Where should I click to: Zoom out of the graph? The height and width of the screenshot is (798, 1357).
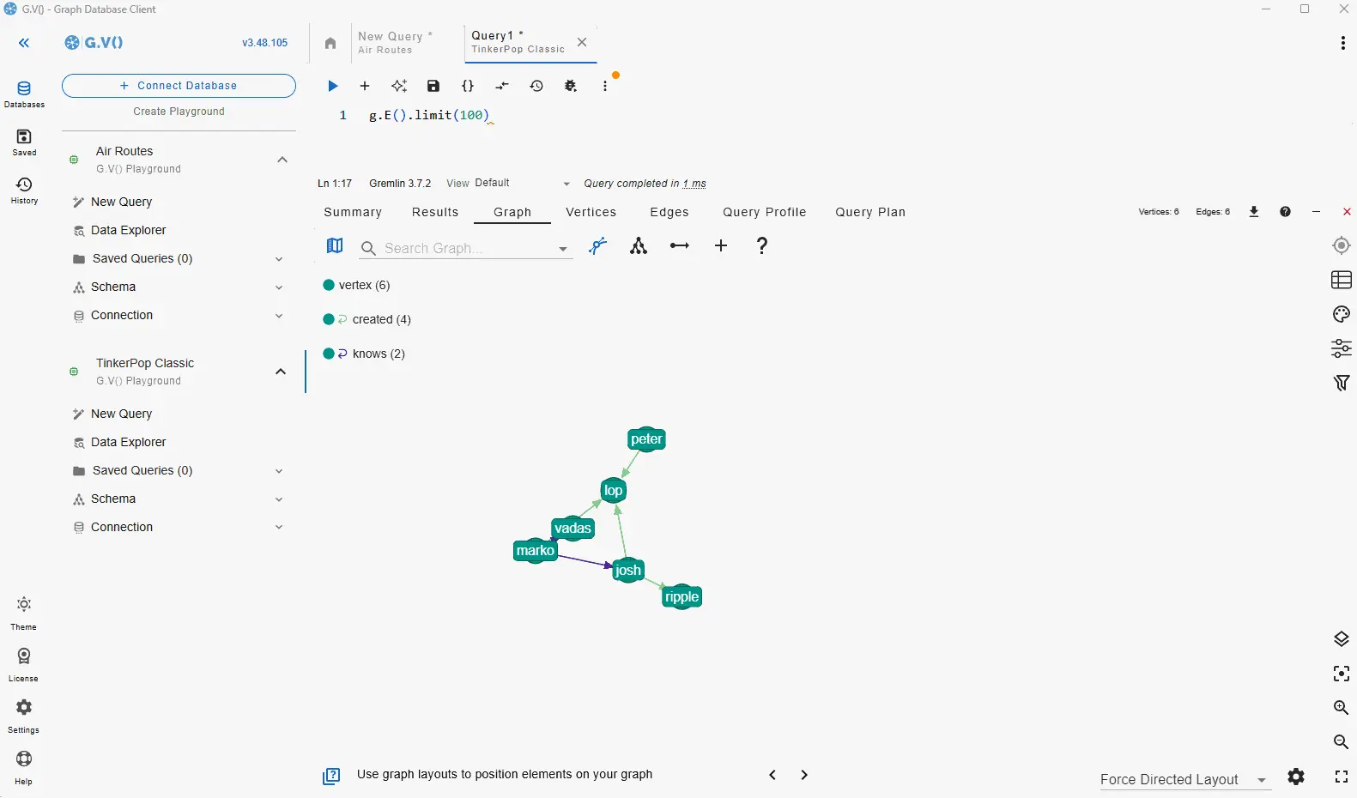(x=1342, y=742)
